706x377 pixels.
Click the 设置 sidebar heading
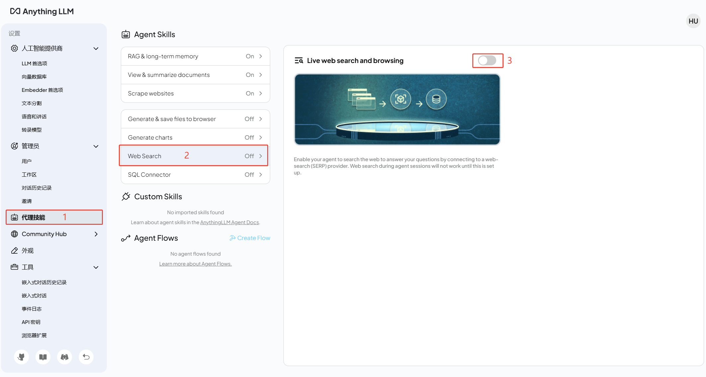coord(14,33)
